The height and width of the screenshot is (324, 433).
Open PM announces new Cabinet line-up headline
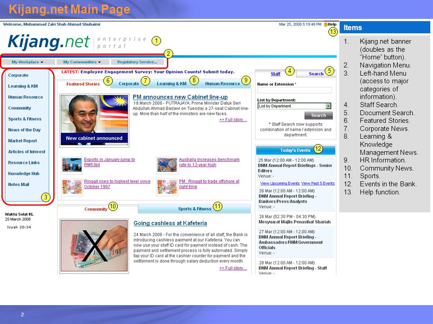tap(180, 97)
